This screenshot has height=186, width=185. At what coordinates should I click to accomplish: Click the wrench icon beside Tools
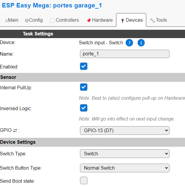click(x=152, y=21)
